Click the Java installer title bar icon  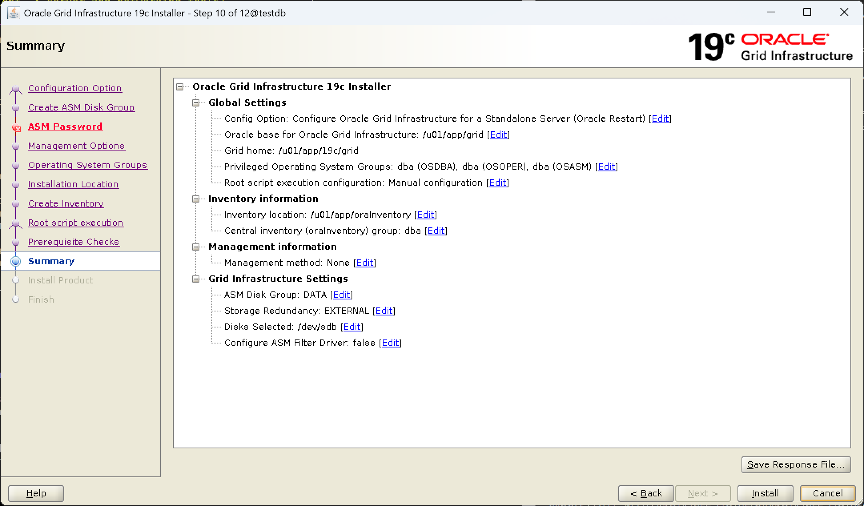point(14,13)
